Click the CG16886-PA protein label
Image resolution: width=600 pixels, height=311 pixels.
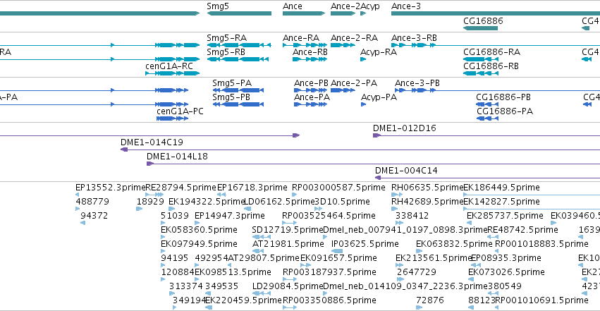click(505, 111)
